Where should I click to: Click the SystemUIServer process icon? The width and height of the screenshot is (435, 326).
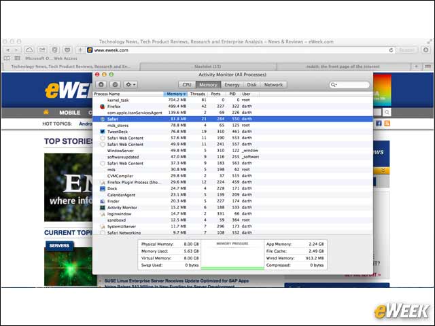point(103,226)
